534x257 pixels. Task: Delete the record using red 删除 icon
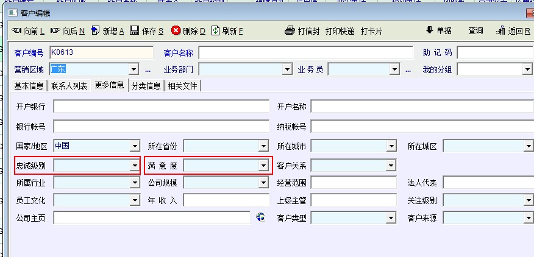coord(176,30)
